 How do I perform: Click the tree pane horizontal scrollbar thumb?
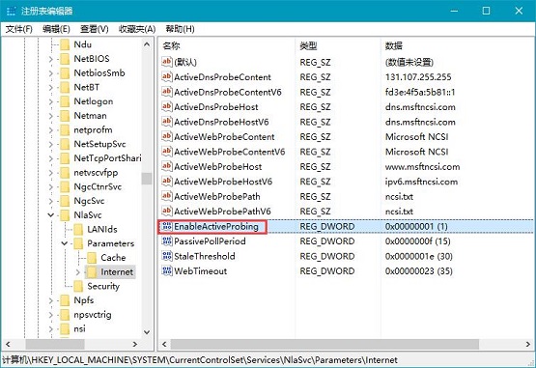(x=55, y=344)
